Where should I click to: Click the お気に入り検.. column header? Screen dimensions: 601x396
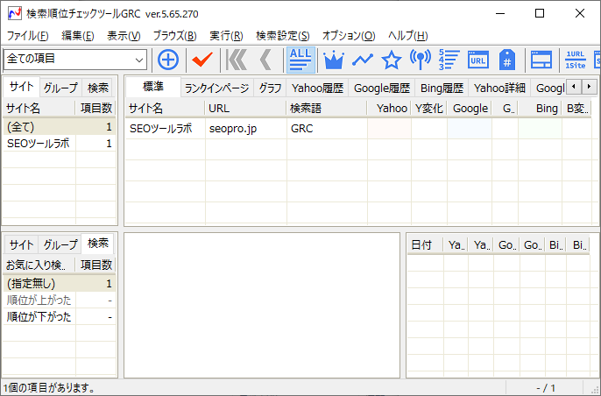coord(39,265)
